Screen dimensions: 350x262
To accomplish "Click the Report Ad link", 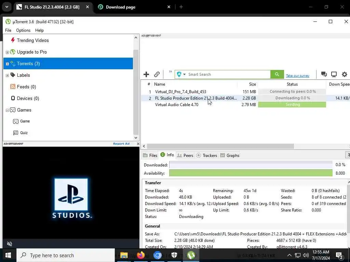I will pyautogui.click(x=121, y=144).
